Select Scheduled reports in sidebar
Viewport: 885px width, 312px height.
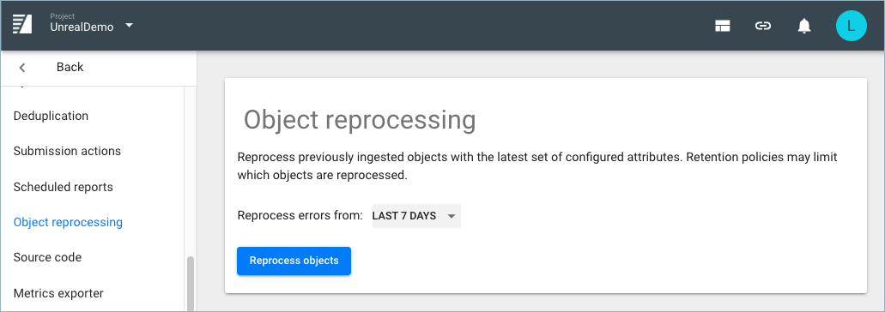click(64, 187)
